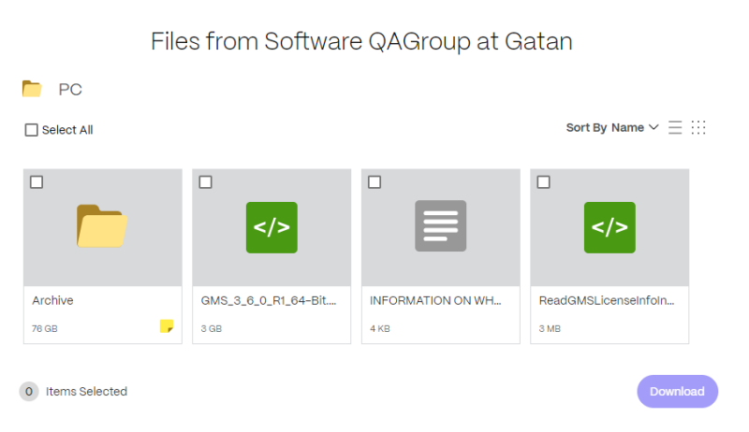Enable the Select All checkbox
This screenshot has width=749, height=432.
pyautogui.click(x=32, y=130)
